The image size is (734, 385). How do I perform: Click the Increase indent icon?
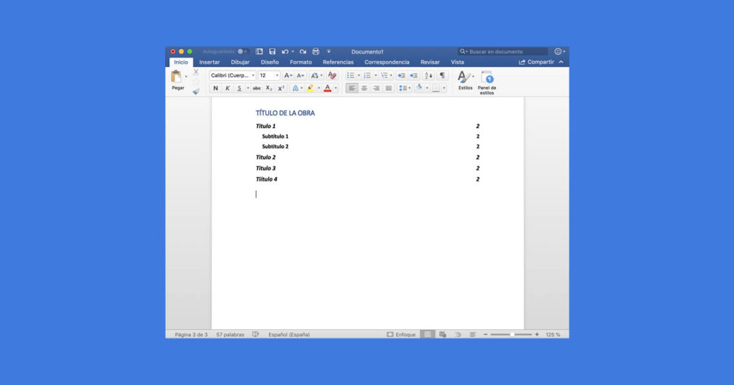[x=413, y=75]
